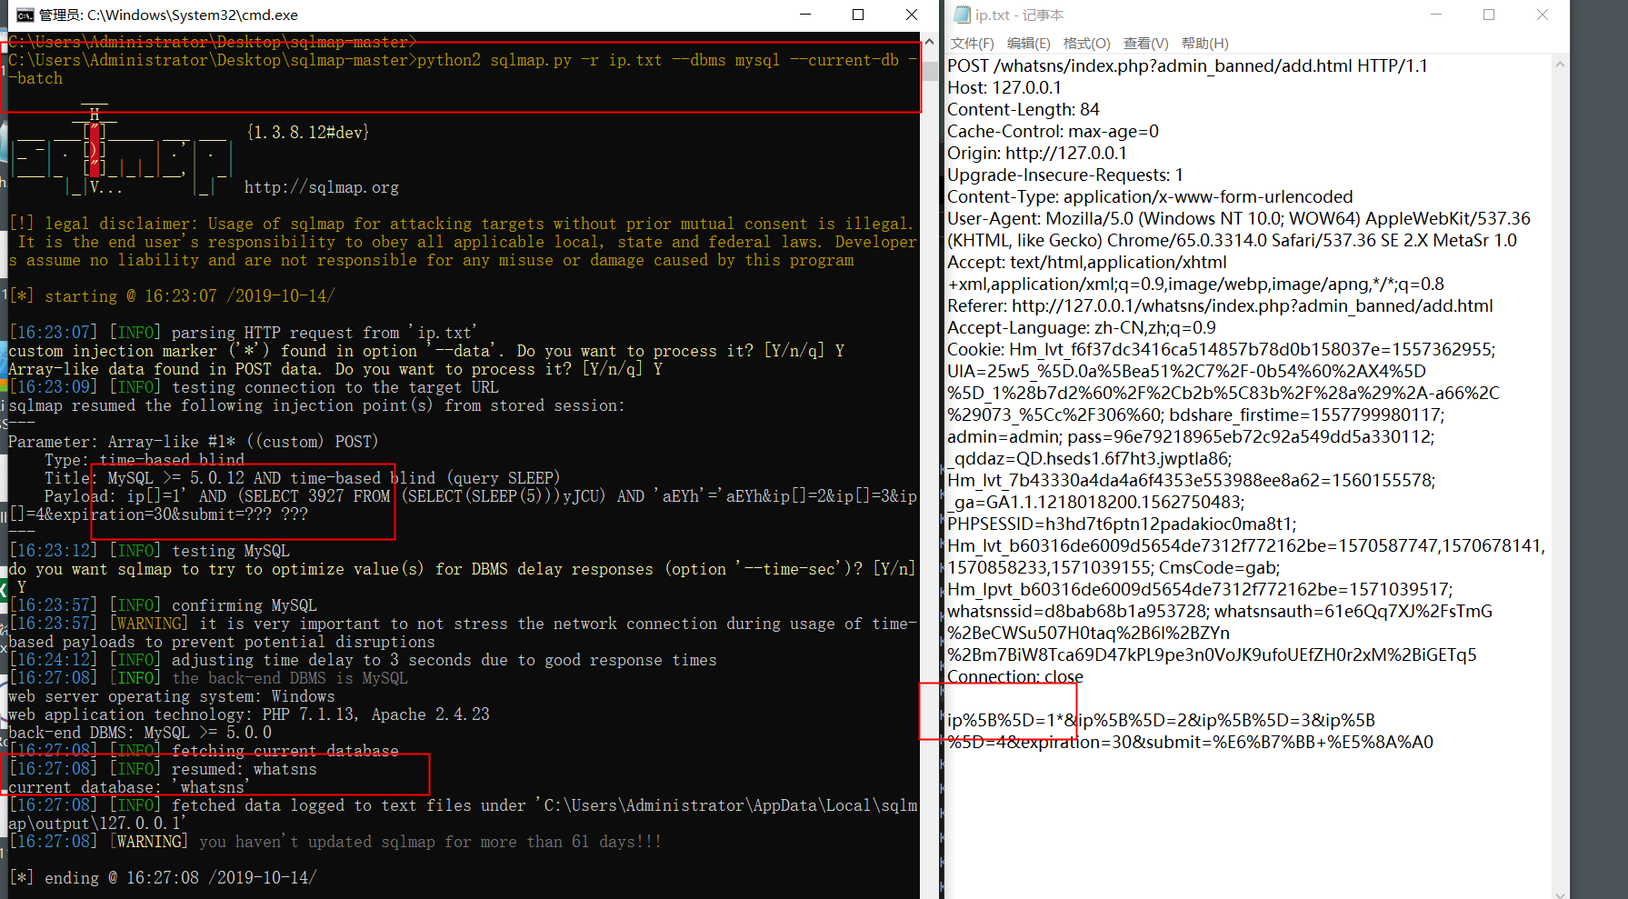This screenshot has height=899, width=1628.
Task: Open the 查看(V) menu in Notepad
Action: tap(1145, 44)
